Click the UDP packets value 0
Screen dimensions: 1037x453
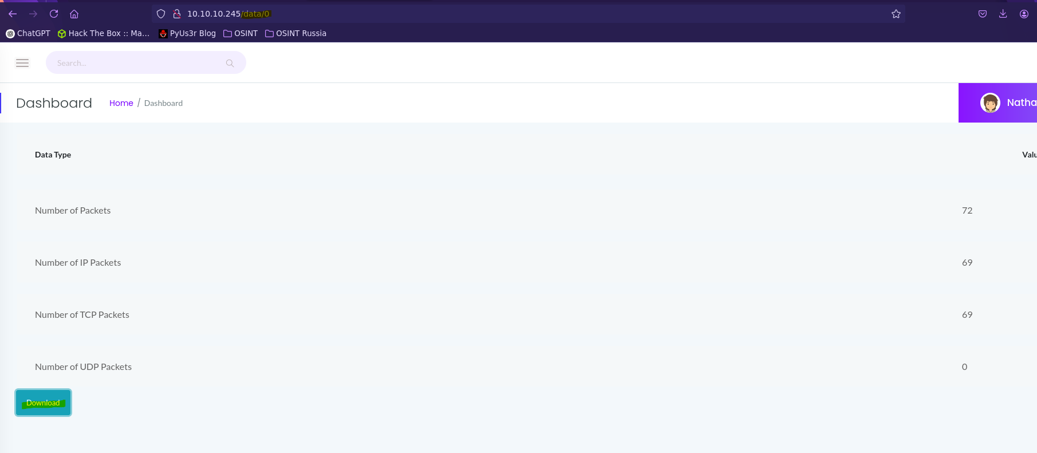964,367
